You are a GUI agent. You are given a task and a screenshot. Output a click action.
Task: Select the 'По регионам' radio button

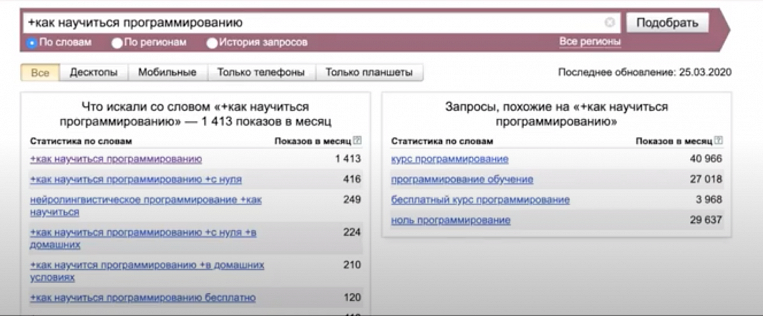[116, 43]
